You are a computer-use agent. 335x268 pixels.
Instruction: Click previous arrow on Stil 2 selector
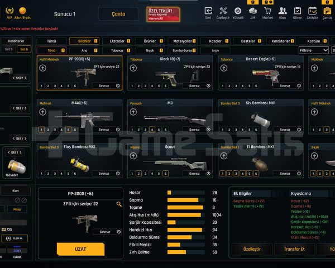click(13, 78)
